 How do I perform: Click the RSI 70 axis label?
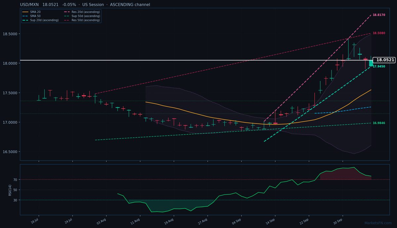pos(15,180)
